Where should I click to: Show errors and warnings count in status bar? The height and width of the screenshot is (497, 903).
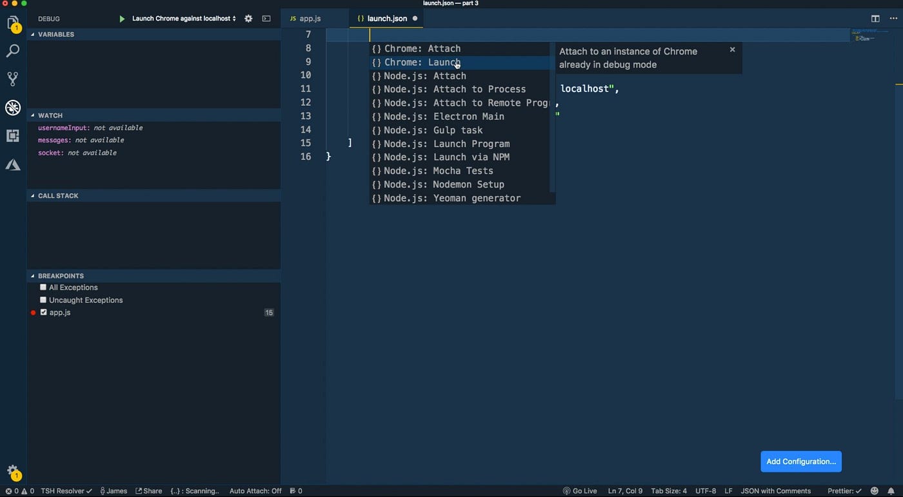(19, 491)
